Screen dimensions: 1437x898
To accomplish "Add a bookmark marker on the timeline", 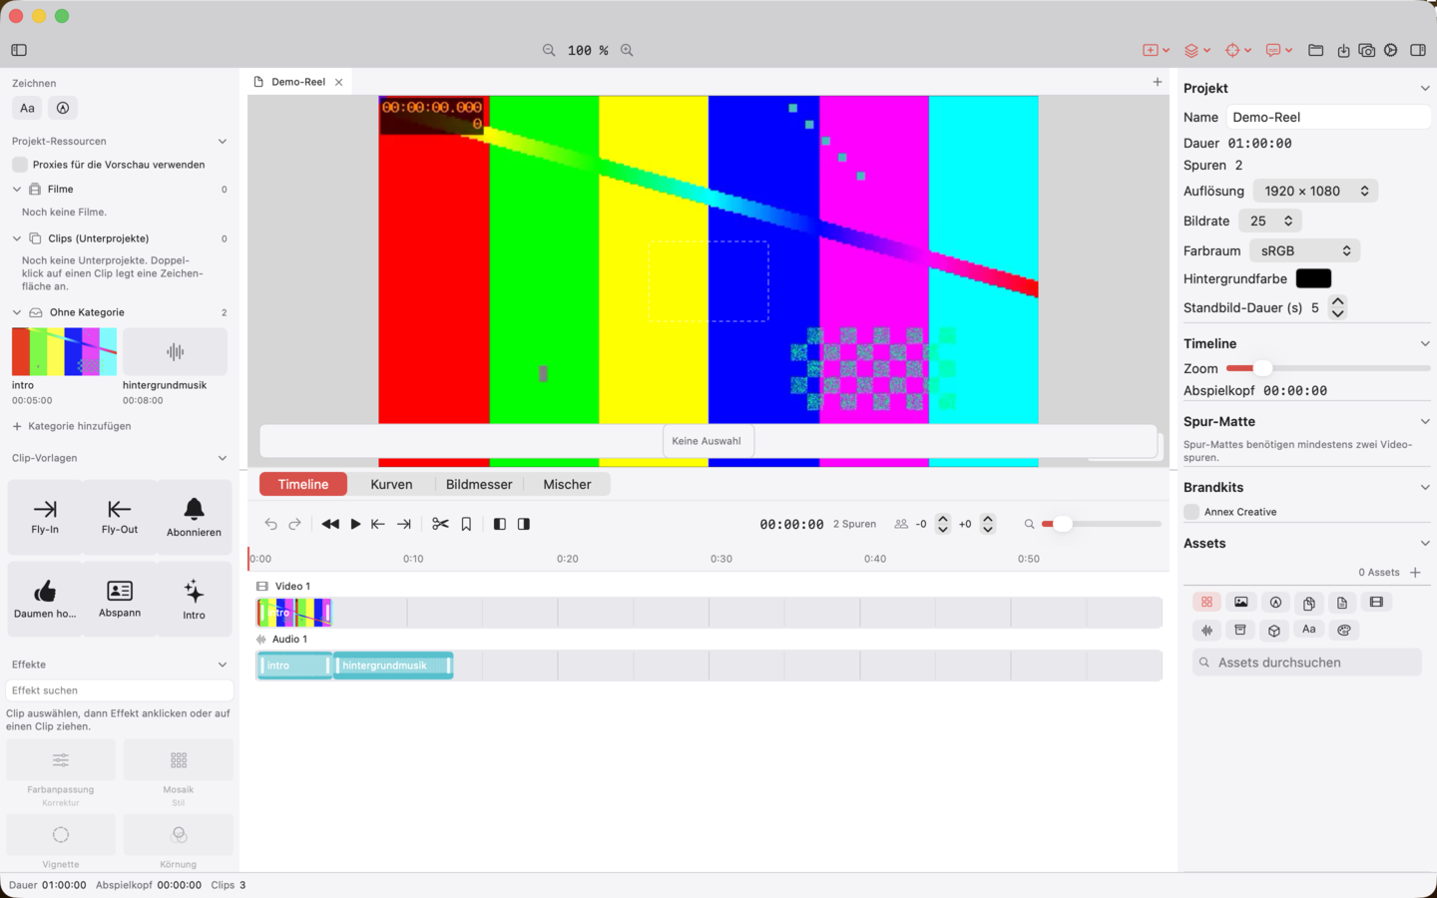I will [466, 524].
